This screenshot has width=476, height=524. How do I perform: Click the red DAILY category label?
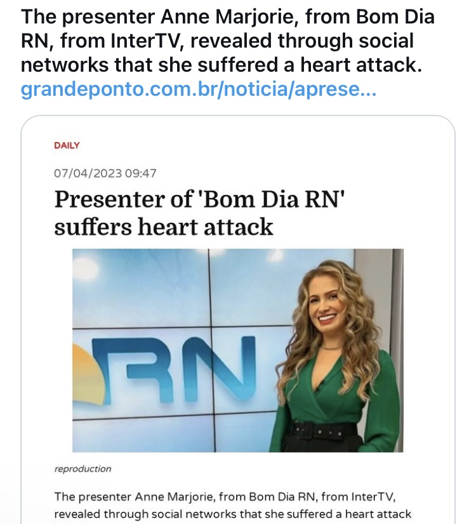click(67, 145)
